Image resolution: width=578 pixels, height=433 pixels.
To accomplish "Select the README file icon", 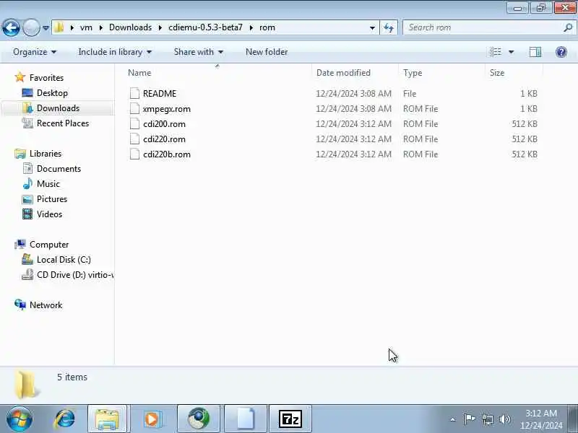I will coord(134,94).
